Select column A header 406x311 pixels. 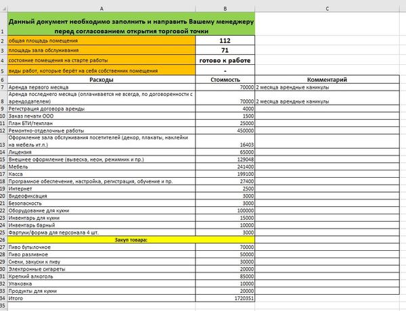(x=101, y=9)
